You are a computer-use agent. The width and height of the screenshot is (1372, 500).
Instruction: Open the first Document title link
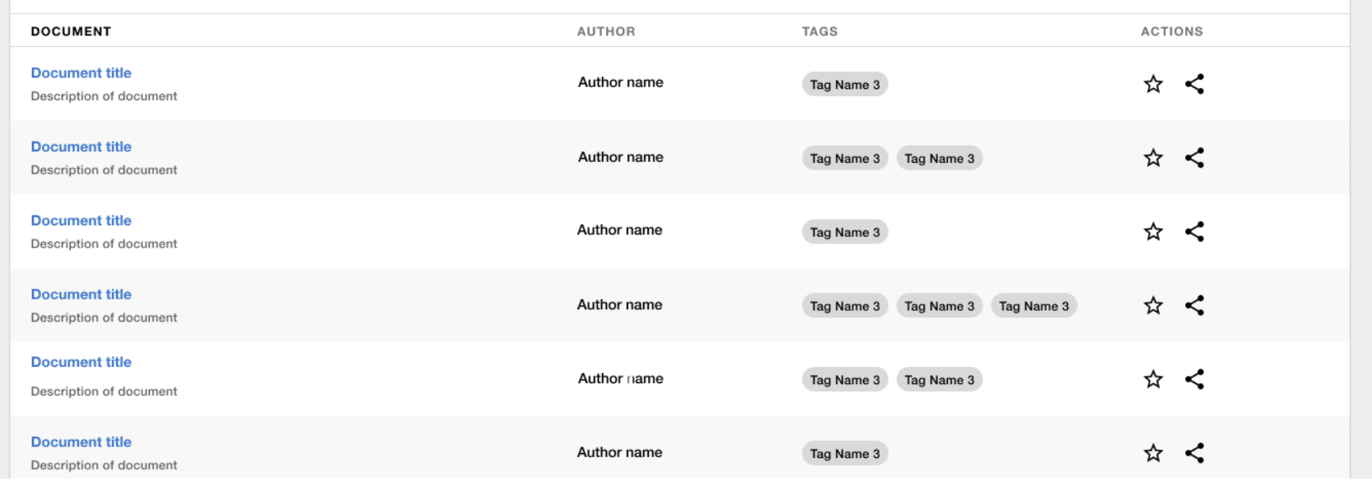click(x=81, y=72)
